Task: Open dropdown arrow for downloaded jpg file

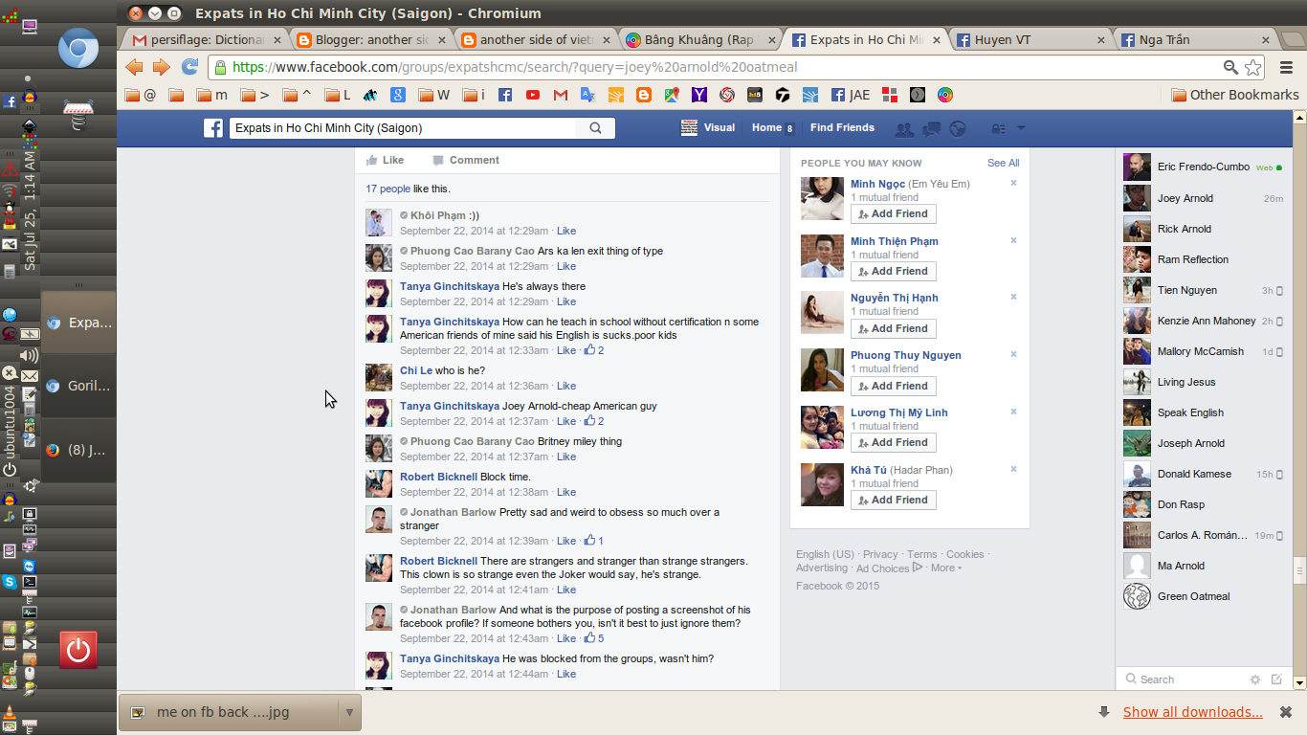Action: [349, 712]
